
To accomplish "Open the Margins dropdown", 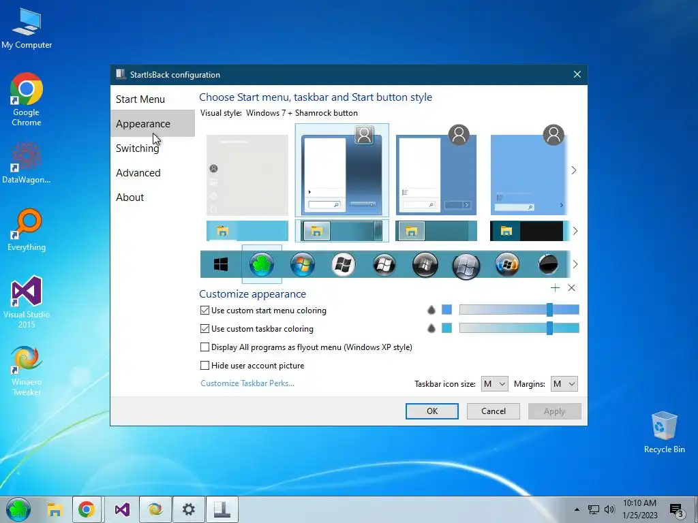I will click(564, 384).
